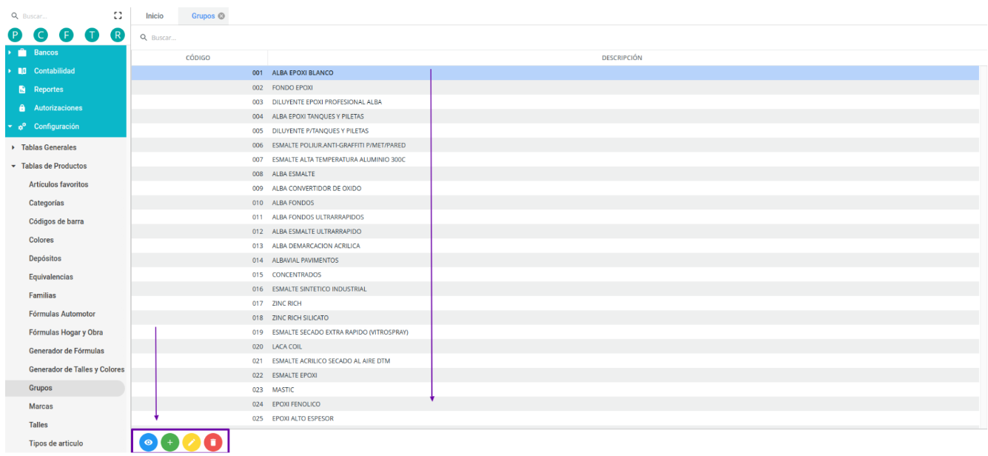Image resolution: width=988 pixels, height=456 pixels.
Task: Sort by the CÓDIGO column header
Action: [x=198, y=58]
